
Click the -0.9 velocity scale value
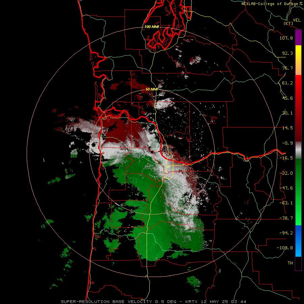click(x=287, y=143)
